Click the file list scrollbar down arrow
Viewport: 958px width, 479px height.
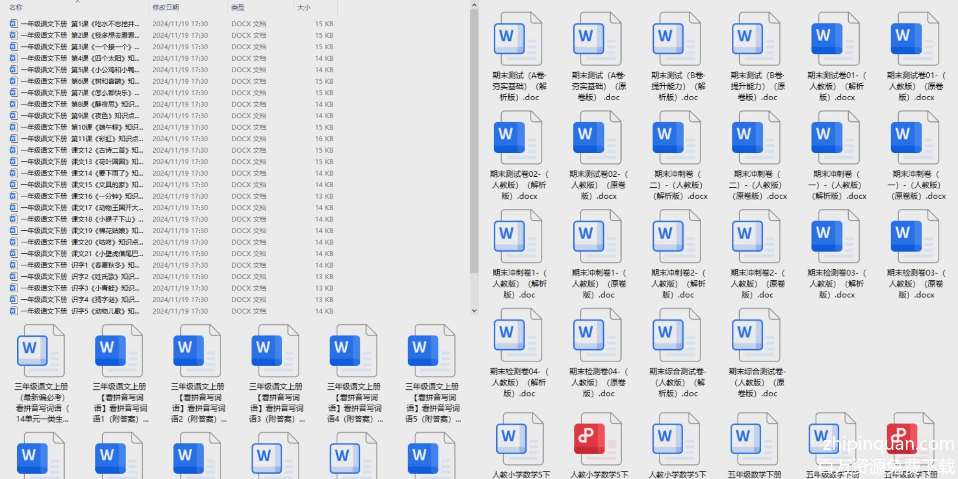[474, 310]
